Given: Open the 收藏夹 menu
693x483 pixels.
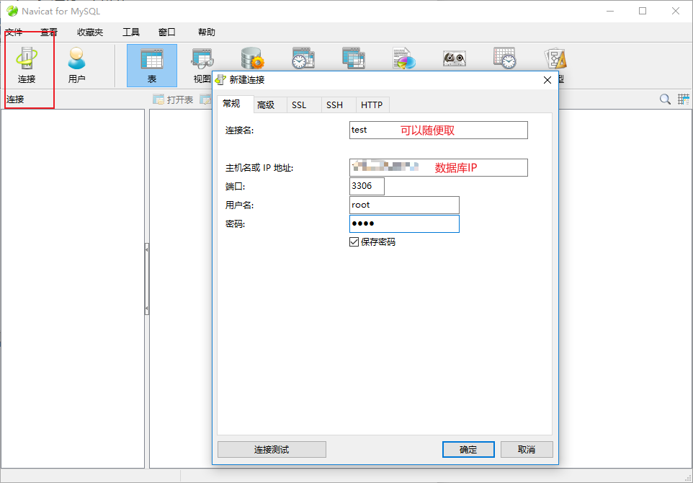Looking at the screenshot, I should click(90, 32).
